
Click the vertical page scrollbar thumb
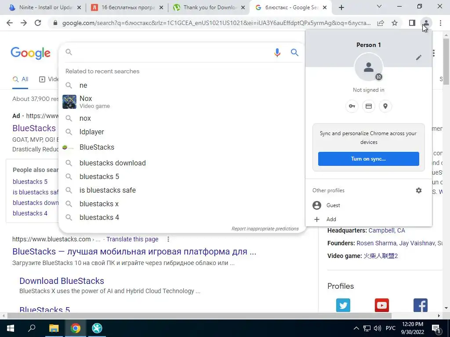tap(446, 61)
